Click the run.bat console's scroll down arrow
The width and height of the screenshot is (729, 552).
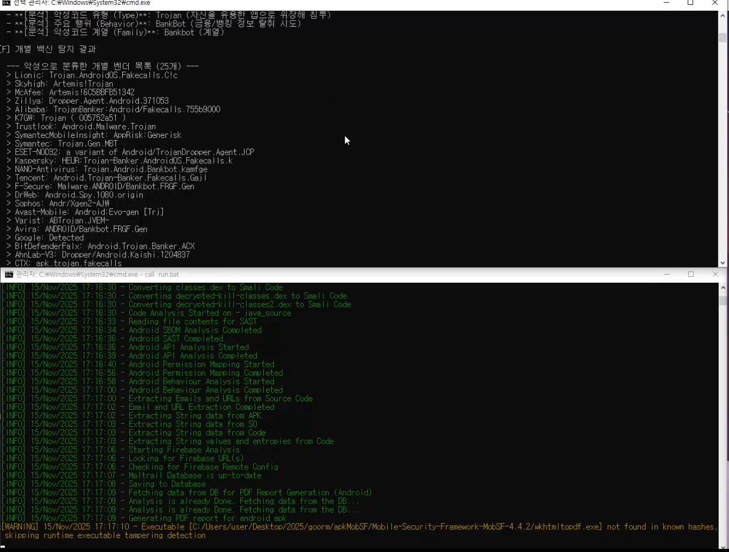(x=723, y=547)
